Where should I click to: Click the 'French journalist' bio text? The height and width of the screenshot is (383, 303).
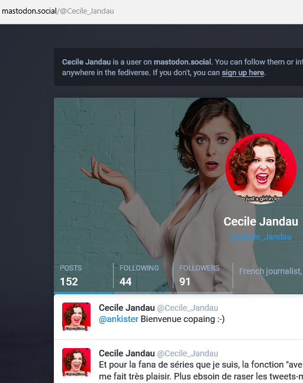pyautogui.click(x=270, y=271)
